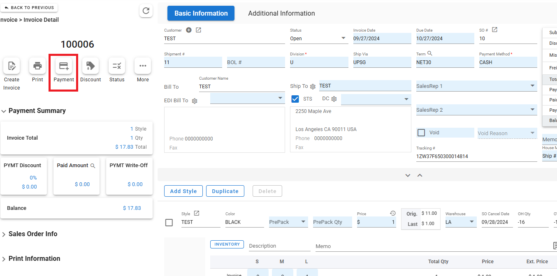Open customer in new window icon
557x276 pixels.
[x=198, y=30]
